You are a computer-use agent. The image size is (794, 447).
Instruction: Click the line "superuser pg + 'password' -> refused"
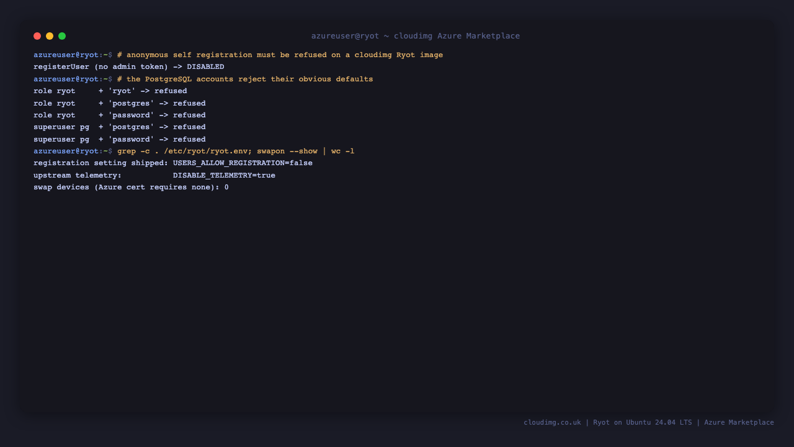pyautogui.click(x=120, y=139)
